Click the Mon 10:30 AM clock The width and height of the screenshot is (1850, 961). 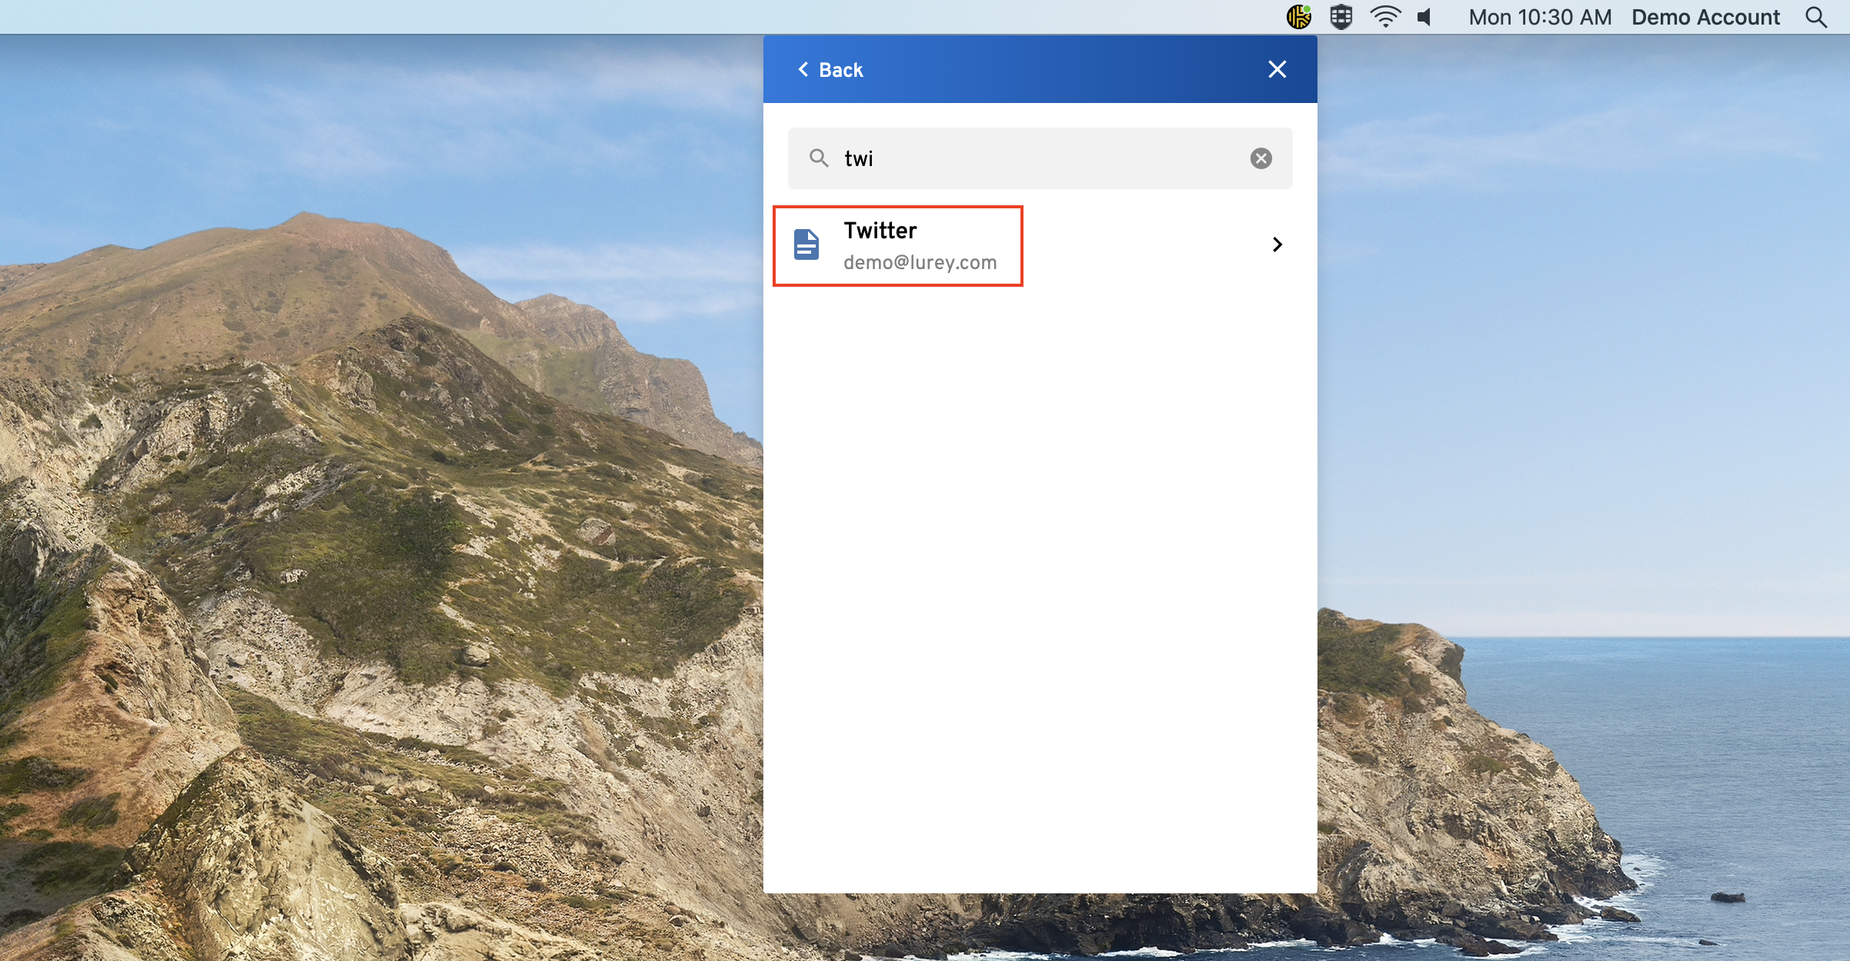coord(1540,17)
